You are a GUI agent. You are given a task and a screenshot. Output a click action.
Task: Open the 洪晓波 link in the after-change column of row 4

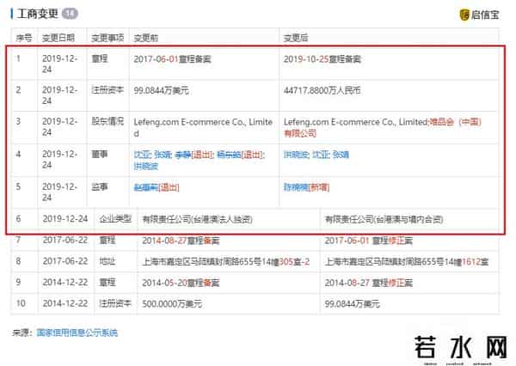click(x=296, y=155)
